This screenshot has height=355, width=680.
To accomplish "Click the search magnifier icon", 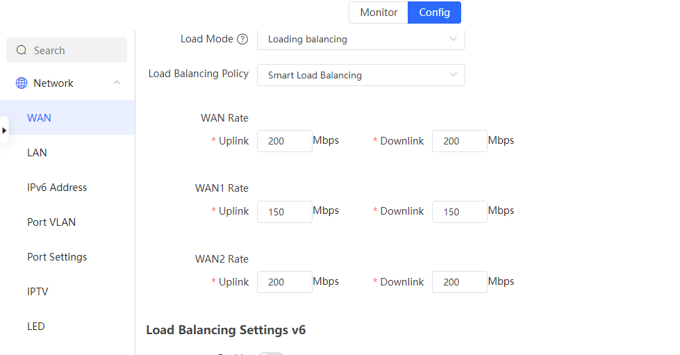I will (22, 51).
